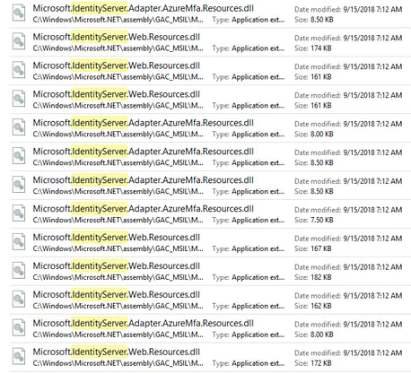Click the 'Size: 172 KB' value
The height and width of the screenshot is (374, 411).
pyautogui.click(x=313, y=363)
